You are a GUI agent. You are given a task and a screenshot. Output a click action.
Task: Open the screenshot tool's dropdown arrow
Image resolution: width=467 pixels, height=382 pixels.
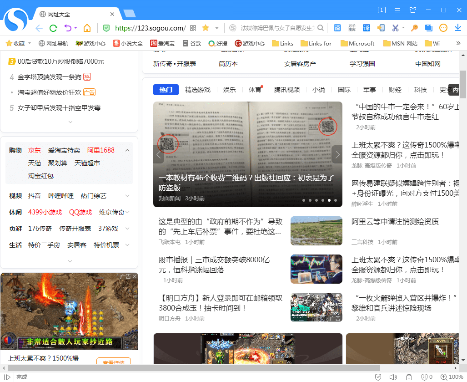(x=403, y=28)
